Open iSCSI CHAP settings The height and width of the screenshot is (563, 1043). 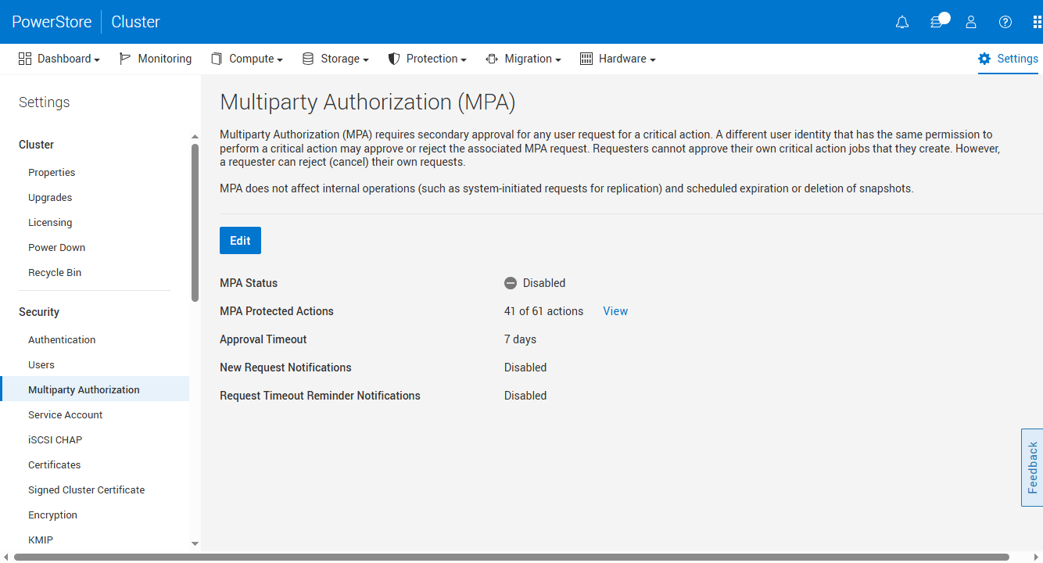click(55, 440)
